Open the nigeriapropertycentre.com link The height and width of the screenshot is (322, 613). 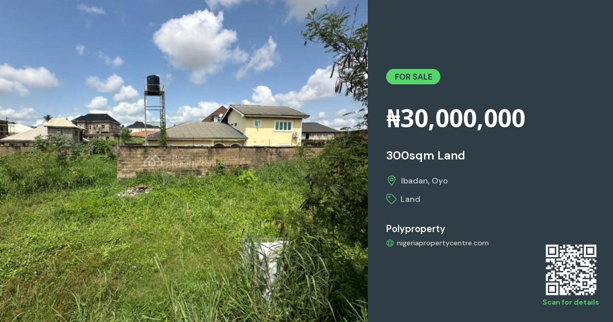coord(442,243)
